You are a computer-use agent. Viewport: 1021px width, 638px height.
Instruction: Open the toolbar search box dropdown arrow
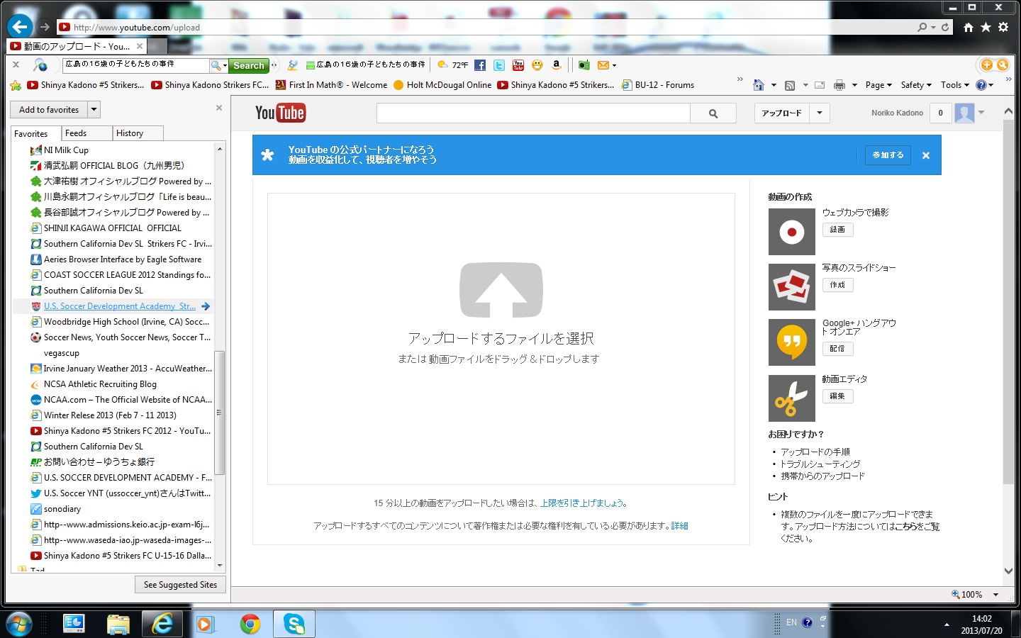pos(225,65)
